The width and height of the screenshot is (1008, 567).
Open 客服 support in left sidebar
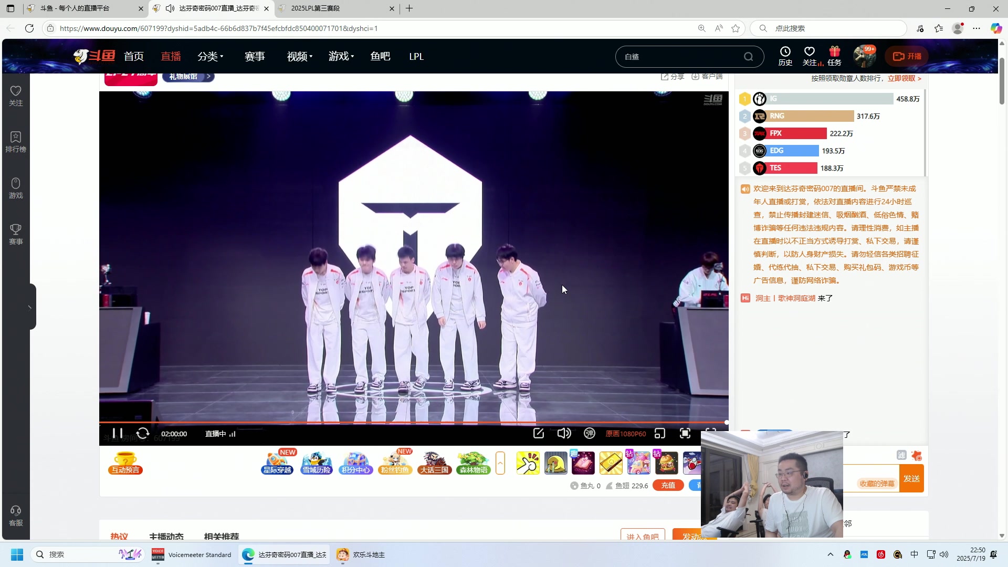coord(16,516)
